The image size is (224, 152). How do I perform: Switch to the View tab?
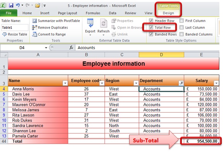point(149,13)
